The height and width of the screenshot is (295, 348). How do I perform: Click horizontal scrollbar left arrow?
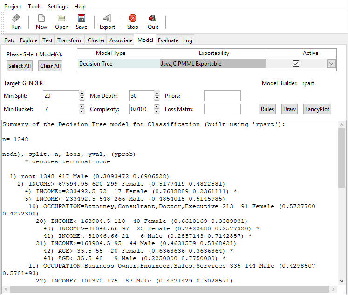(x=6, y=289)
